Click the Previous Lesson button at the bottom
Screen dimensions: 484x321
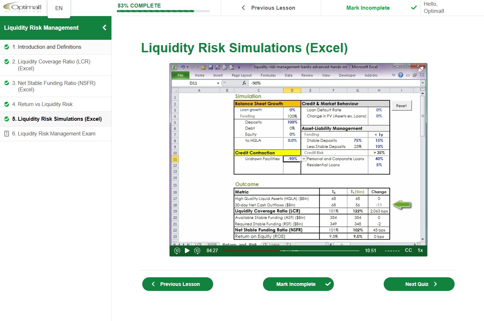tap(177, 284)
